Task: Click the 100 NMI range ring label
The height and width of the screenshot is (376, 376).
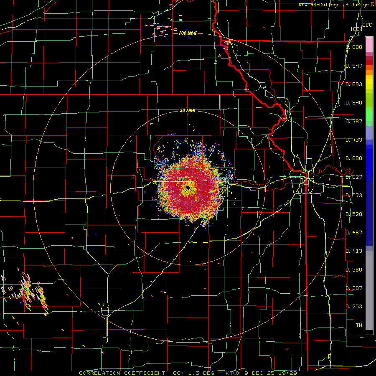Action: [x=188, y=33]
